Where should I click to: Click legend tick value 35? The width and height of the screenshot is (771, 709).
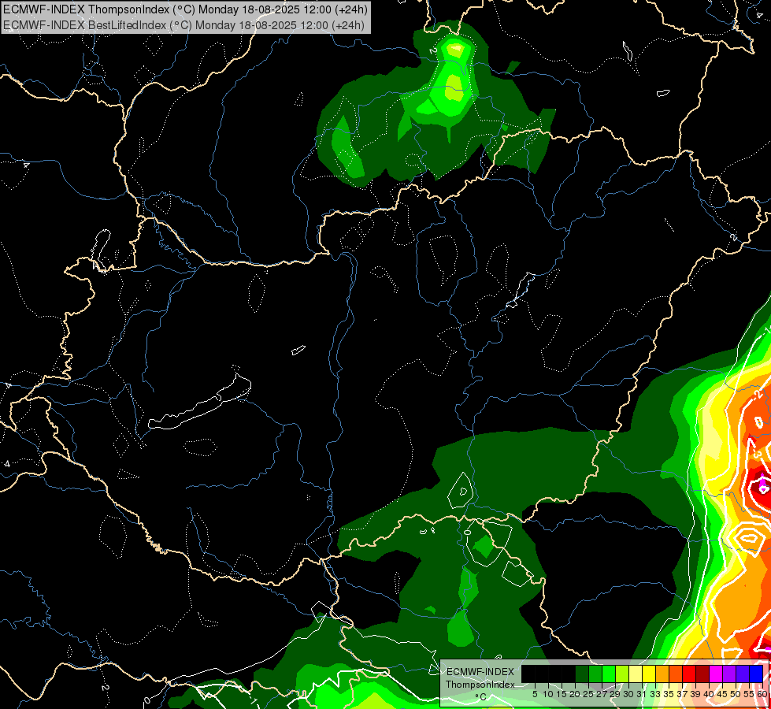tap(669, 694)
